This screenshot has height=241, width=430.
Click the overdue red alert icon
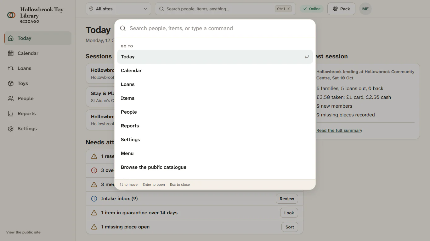(x=94, y=170)
